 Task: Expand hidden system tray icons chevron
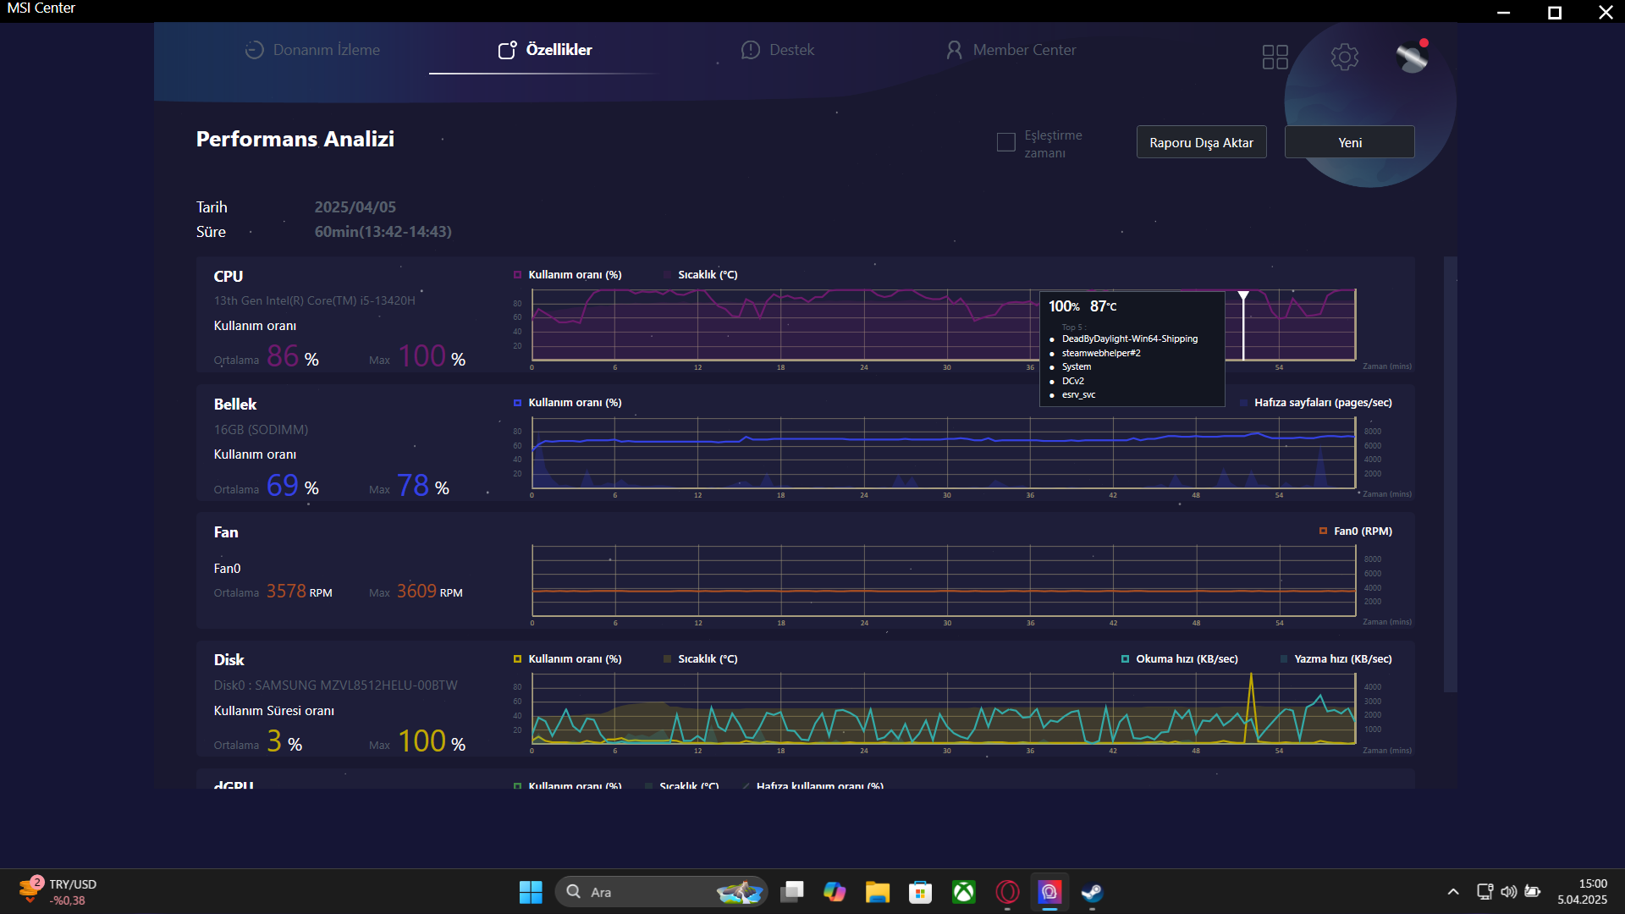coord(1453,891)
